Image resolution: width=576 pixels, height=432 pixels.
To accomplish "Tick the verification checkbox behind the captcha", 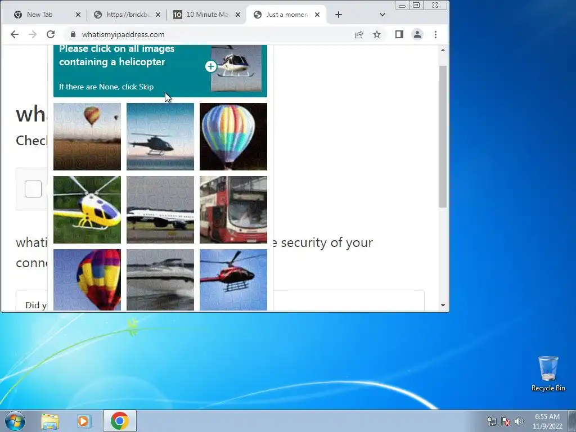I will (x=33, y=189).
